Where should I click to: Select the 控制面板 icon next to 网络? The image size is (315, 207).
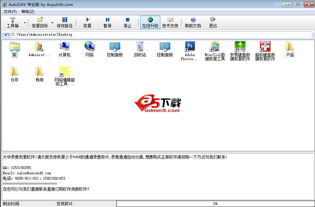[115, 49]
